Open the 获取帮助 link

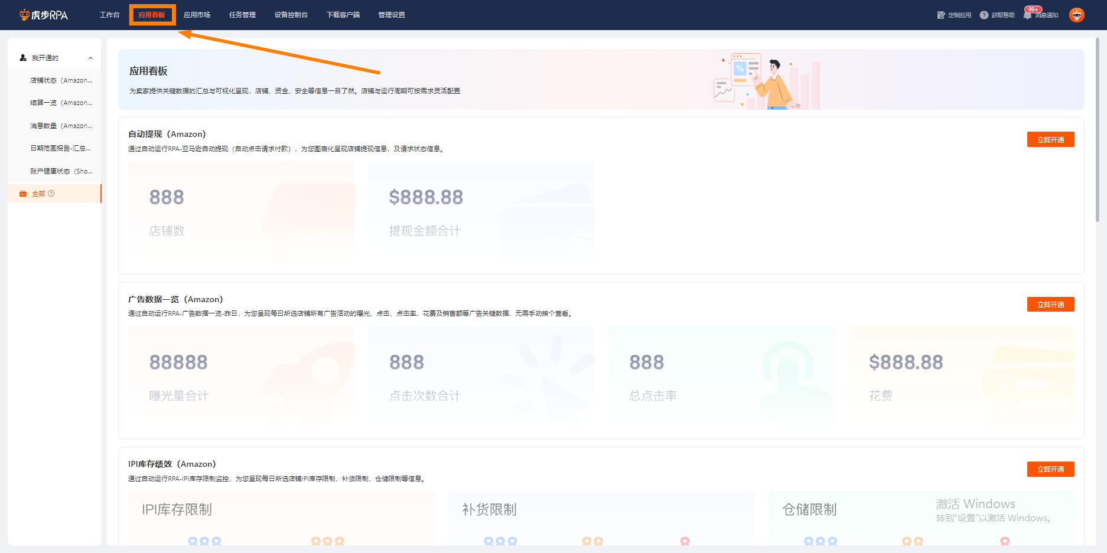pos(1002,15)
